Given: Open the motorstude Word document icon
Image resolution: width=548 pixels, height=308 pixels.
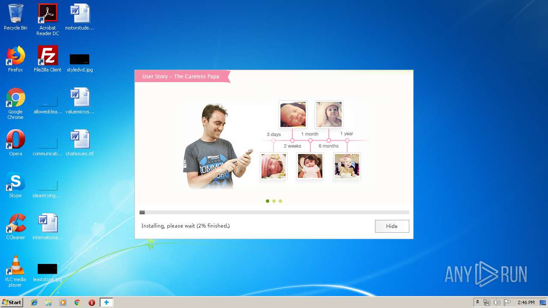Looking at the screenshot, I should click(80, 17).
